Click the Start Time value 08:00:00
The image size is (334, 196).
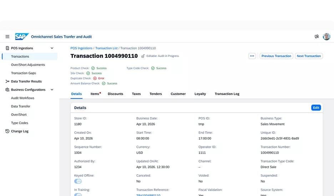click(143, 138)
